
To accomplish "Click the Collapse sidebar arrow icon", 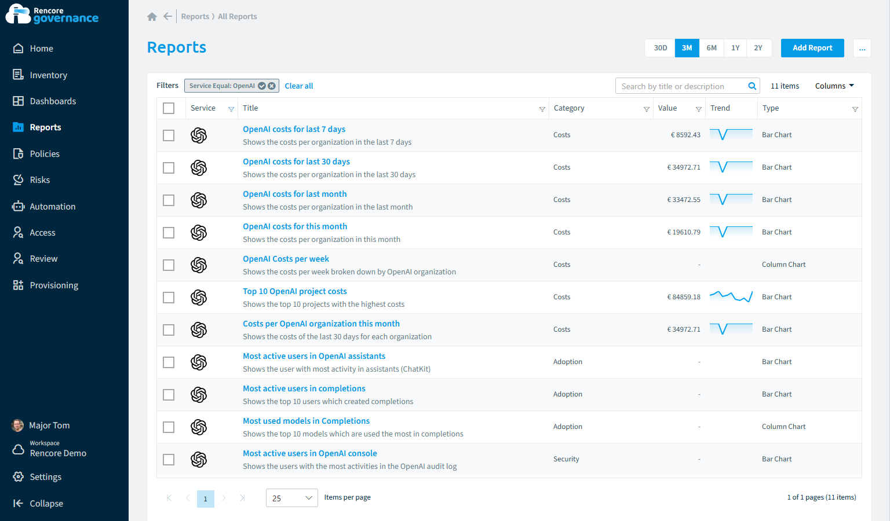I will (18, 504).
